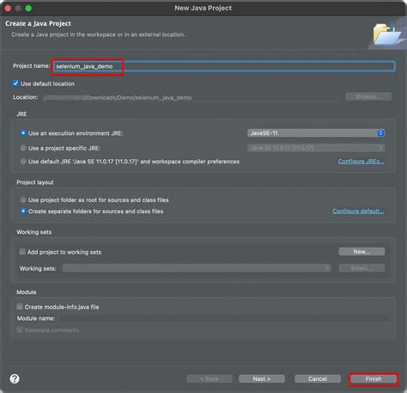Go to next page with Next button
The image size is (407, 393).
[262, 379]
